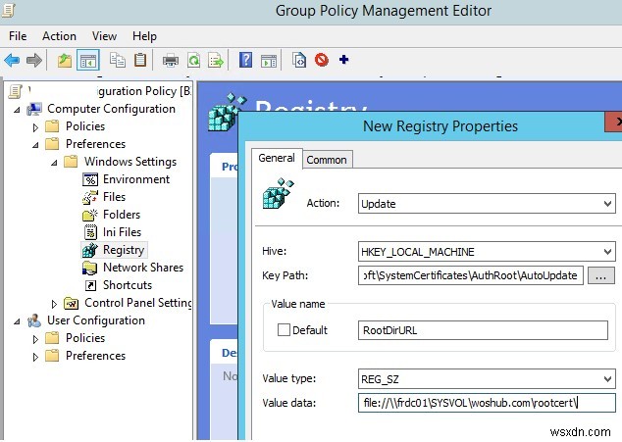Click the Files tree node icon
This screenshot has height=442, width=622.
pos(90,197)
